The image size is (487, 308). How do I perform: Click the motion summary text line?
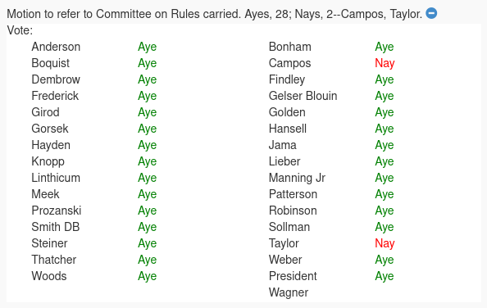point(215,14)
